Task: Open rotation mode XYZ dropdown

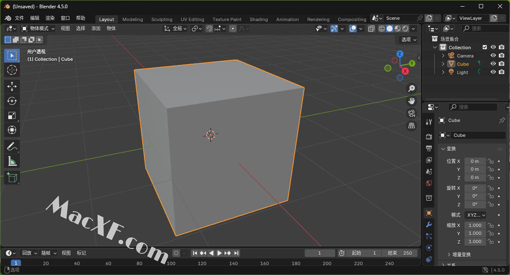Action: coord(475,215)
